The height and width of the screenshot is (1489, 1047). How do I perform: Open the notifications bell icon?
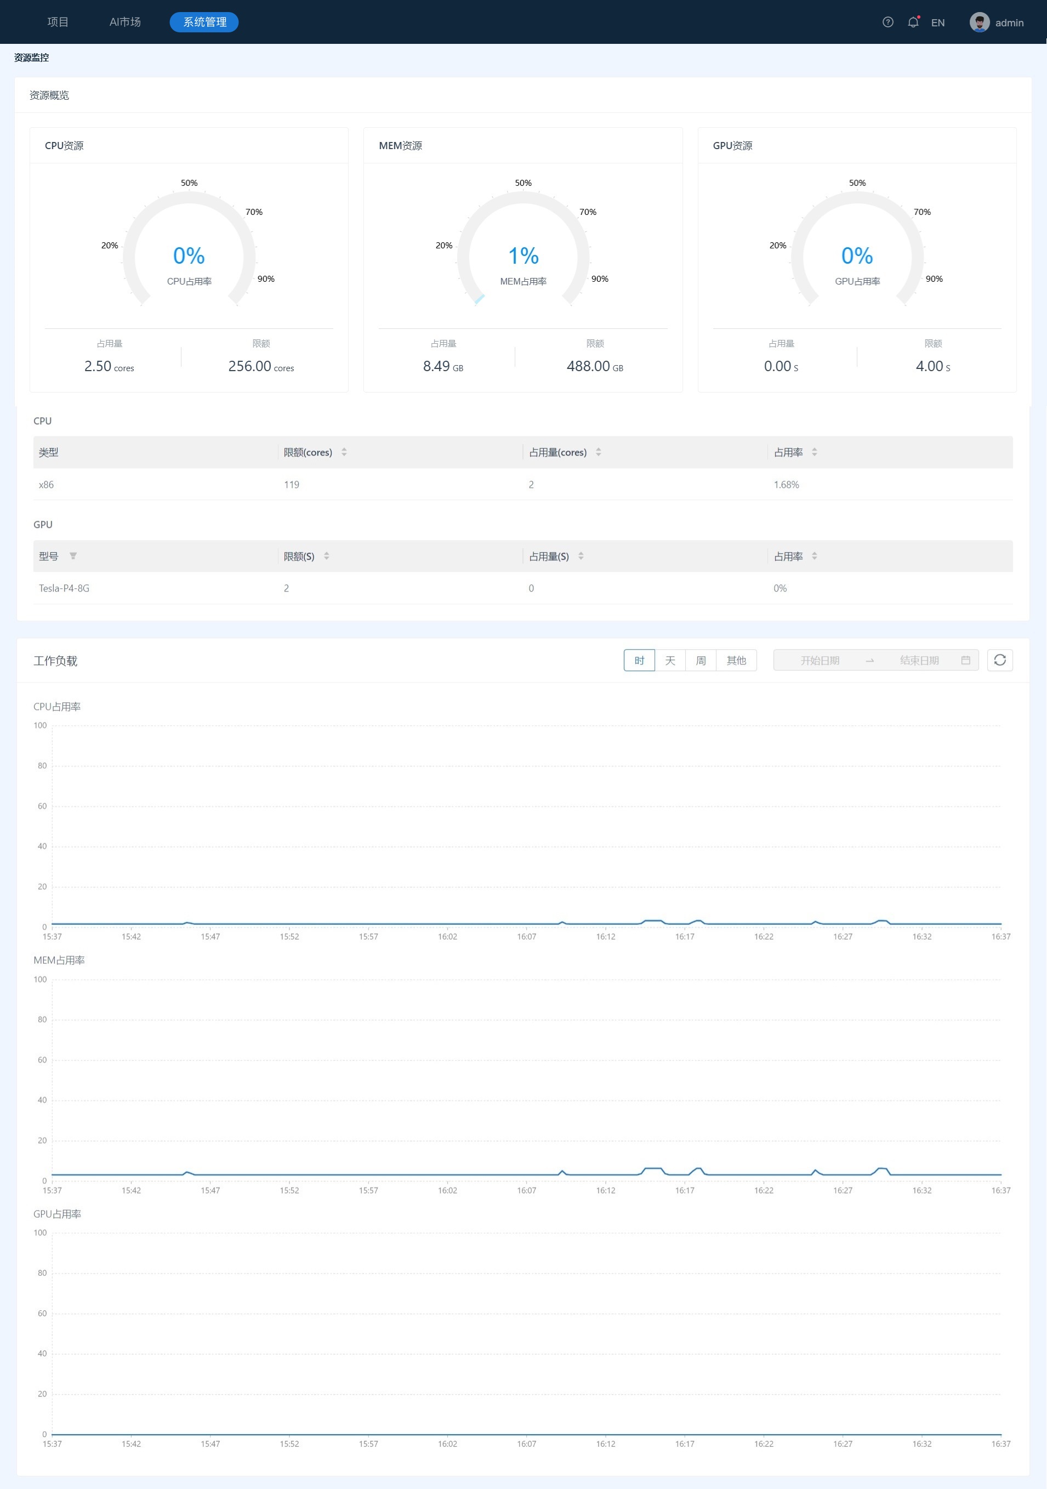pos(913,22)
